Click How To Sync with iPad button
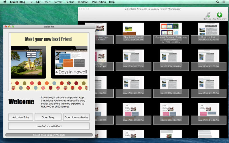Image resolution: width=229 pixels, height=143 pixels. click(x=49, y=126)
